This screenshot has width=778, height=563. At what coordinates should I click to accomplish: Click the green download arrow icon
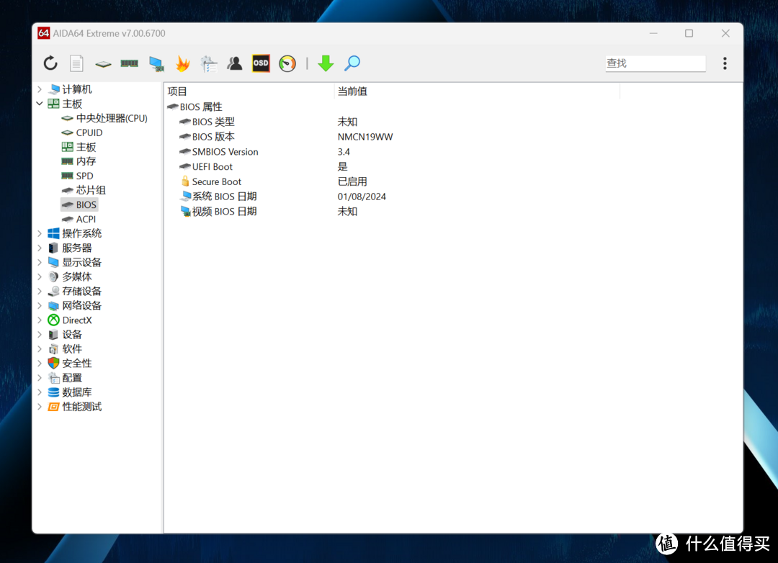pyautogui.click(x=326, y=63)
